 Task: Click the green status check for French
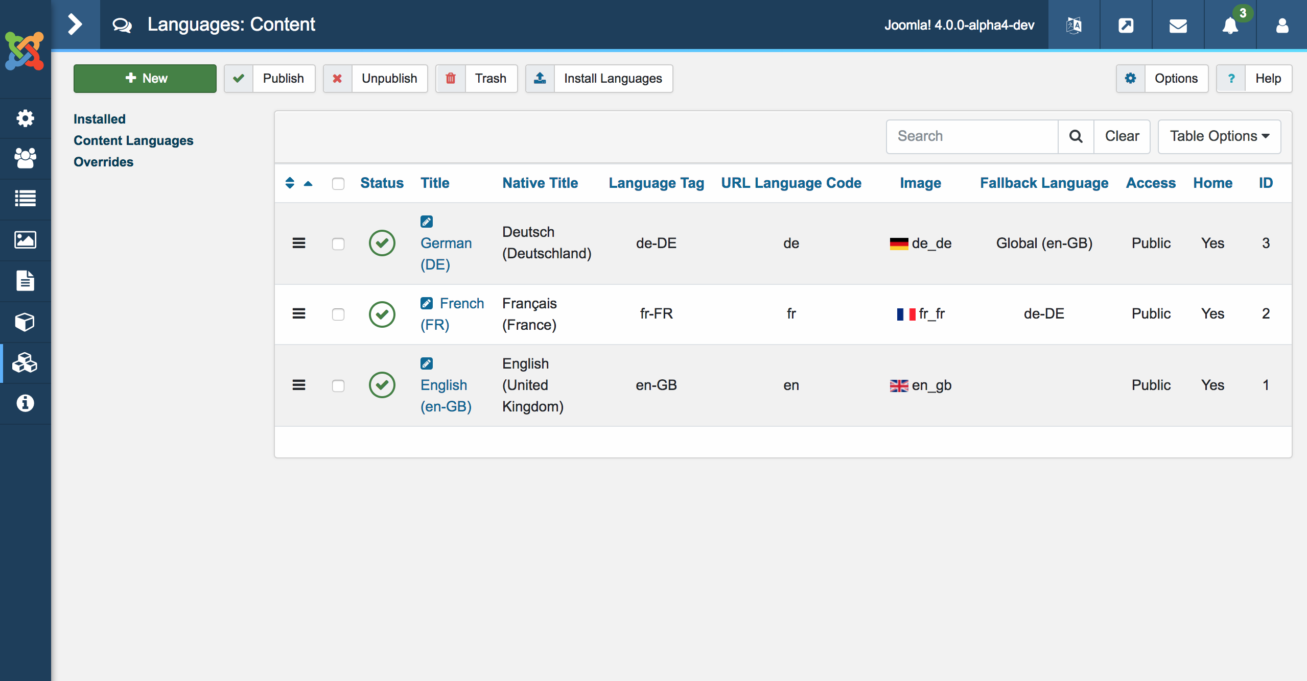[382, 314]
